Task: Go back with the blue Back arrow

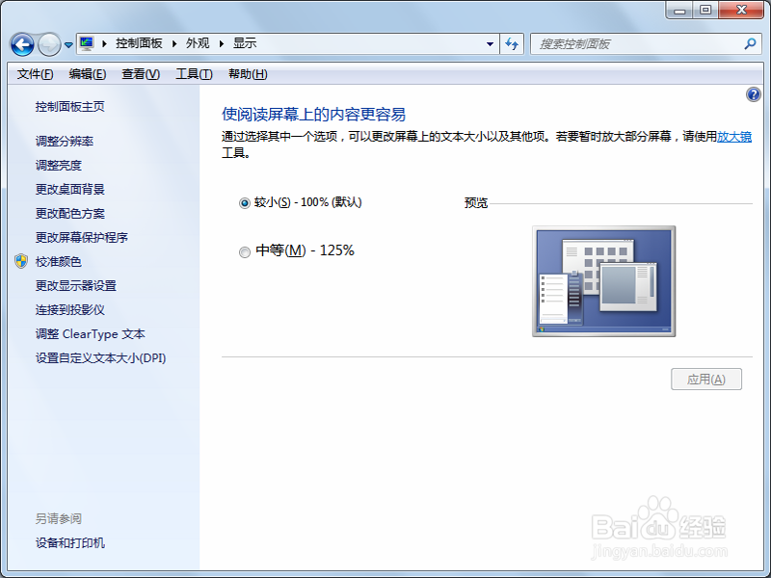Action: (22, 44)
